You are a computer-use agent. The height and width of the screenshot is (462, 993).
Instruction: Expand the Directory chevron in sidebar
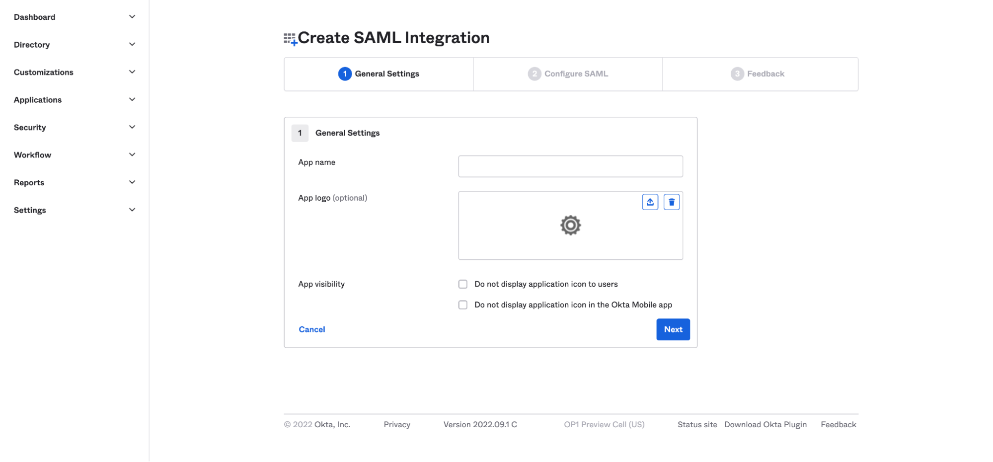[x=132, y=45]
